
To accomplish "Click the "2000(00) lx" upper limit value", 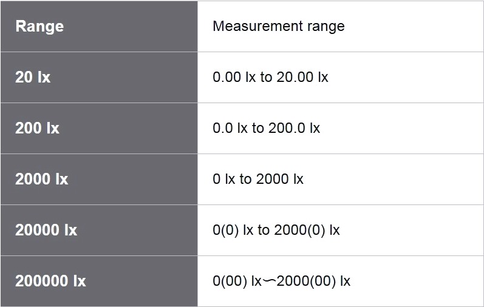I will click(x=312, y=282).
